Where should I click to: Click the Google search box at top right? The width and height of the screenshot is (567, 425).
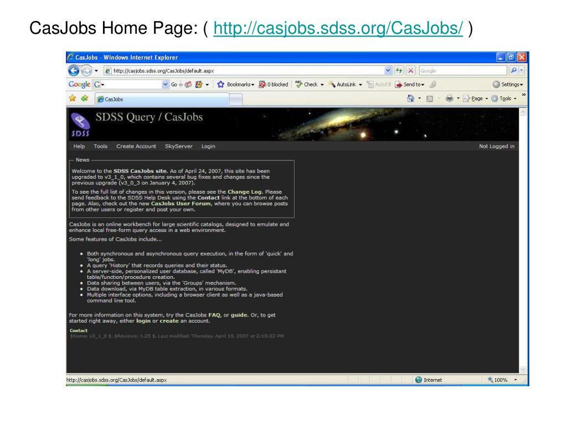463,71
